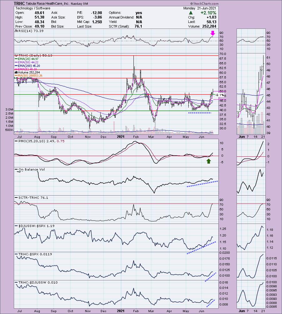Click the -9.1% price annotation label

[220, 95]
